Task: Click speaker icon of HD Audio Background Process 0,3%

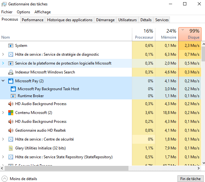Action: click(10, 104)
